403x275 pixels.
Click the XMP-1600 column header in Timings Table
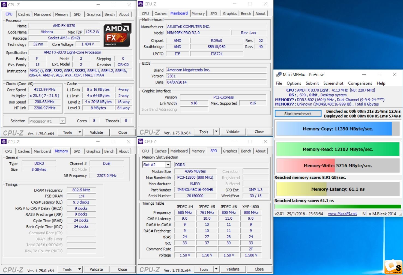click(251, 207)
